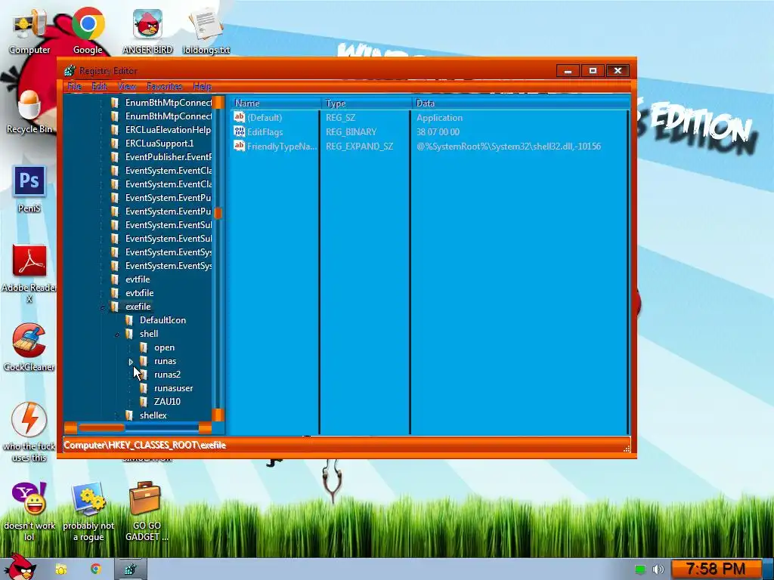This screenshot has width=774, height=580.
Task: Click the REG_BINARY type cell
Action: (351, 131)
